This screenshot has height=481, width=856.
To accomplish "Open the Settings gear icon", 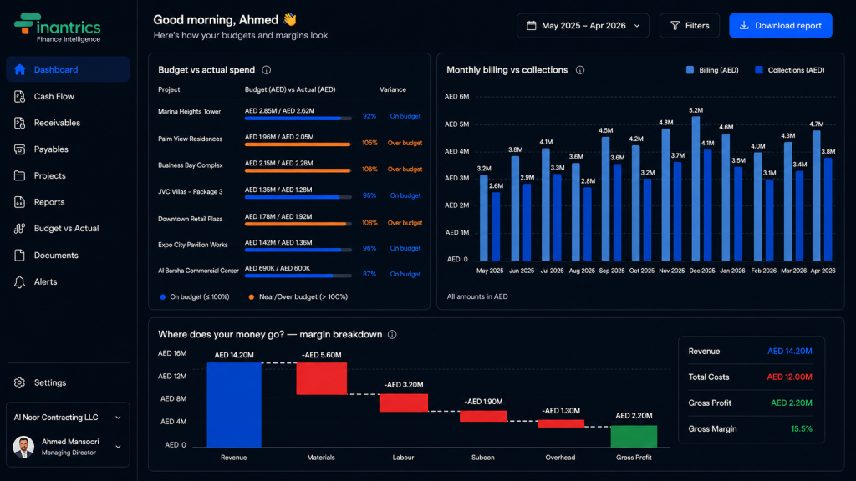I will pyautogui.click(x=20, y=382).
